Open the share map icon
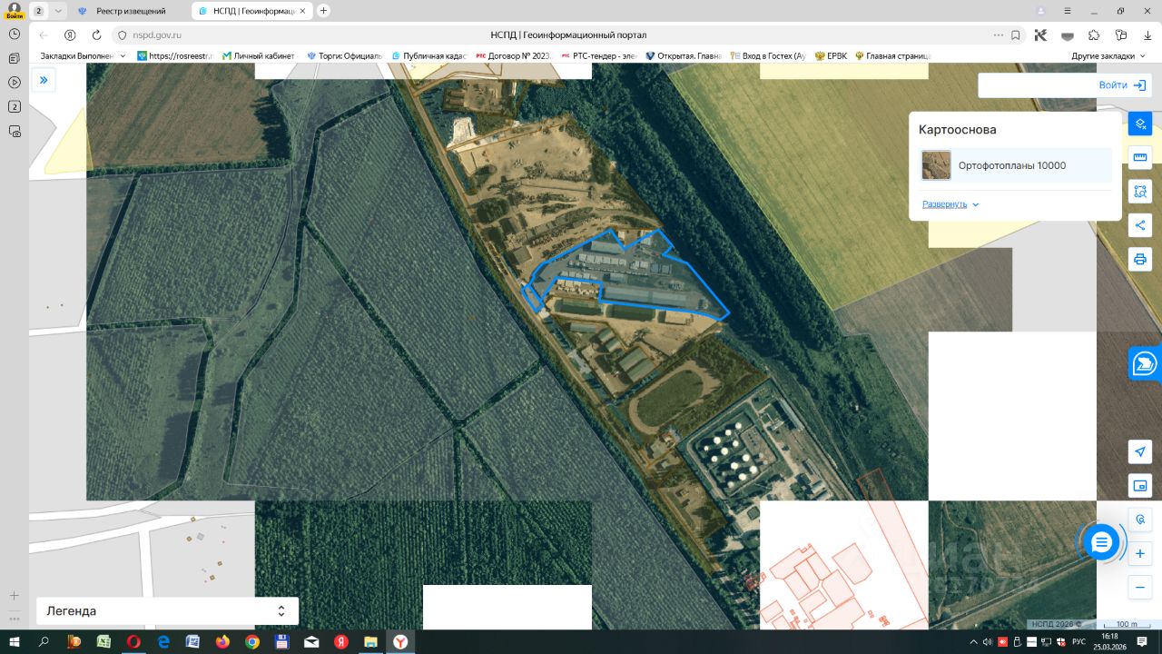 click(x=1140, y=225)
